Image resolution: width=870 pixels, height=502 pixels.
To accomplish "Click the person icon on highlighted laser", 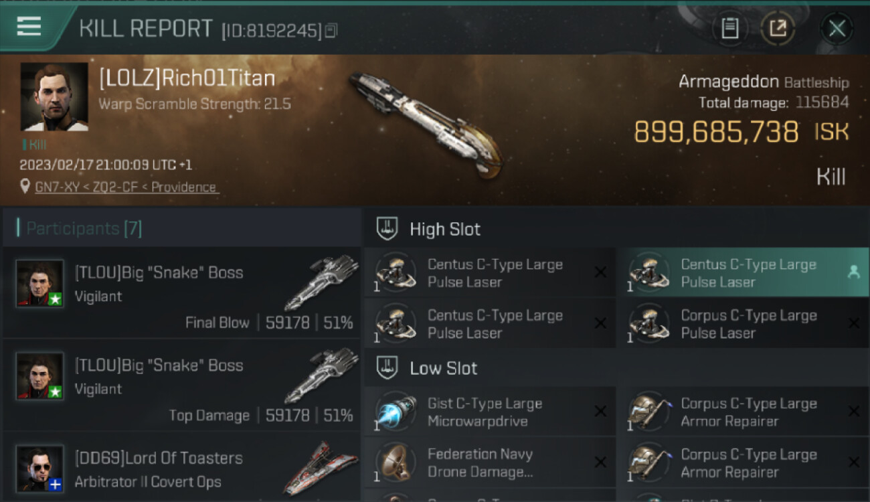I will (x=853, y=272).
